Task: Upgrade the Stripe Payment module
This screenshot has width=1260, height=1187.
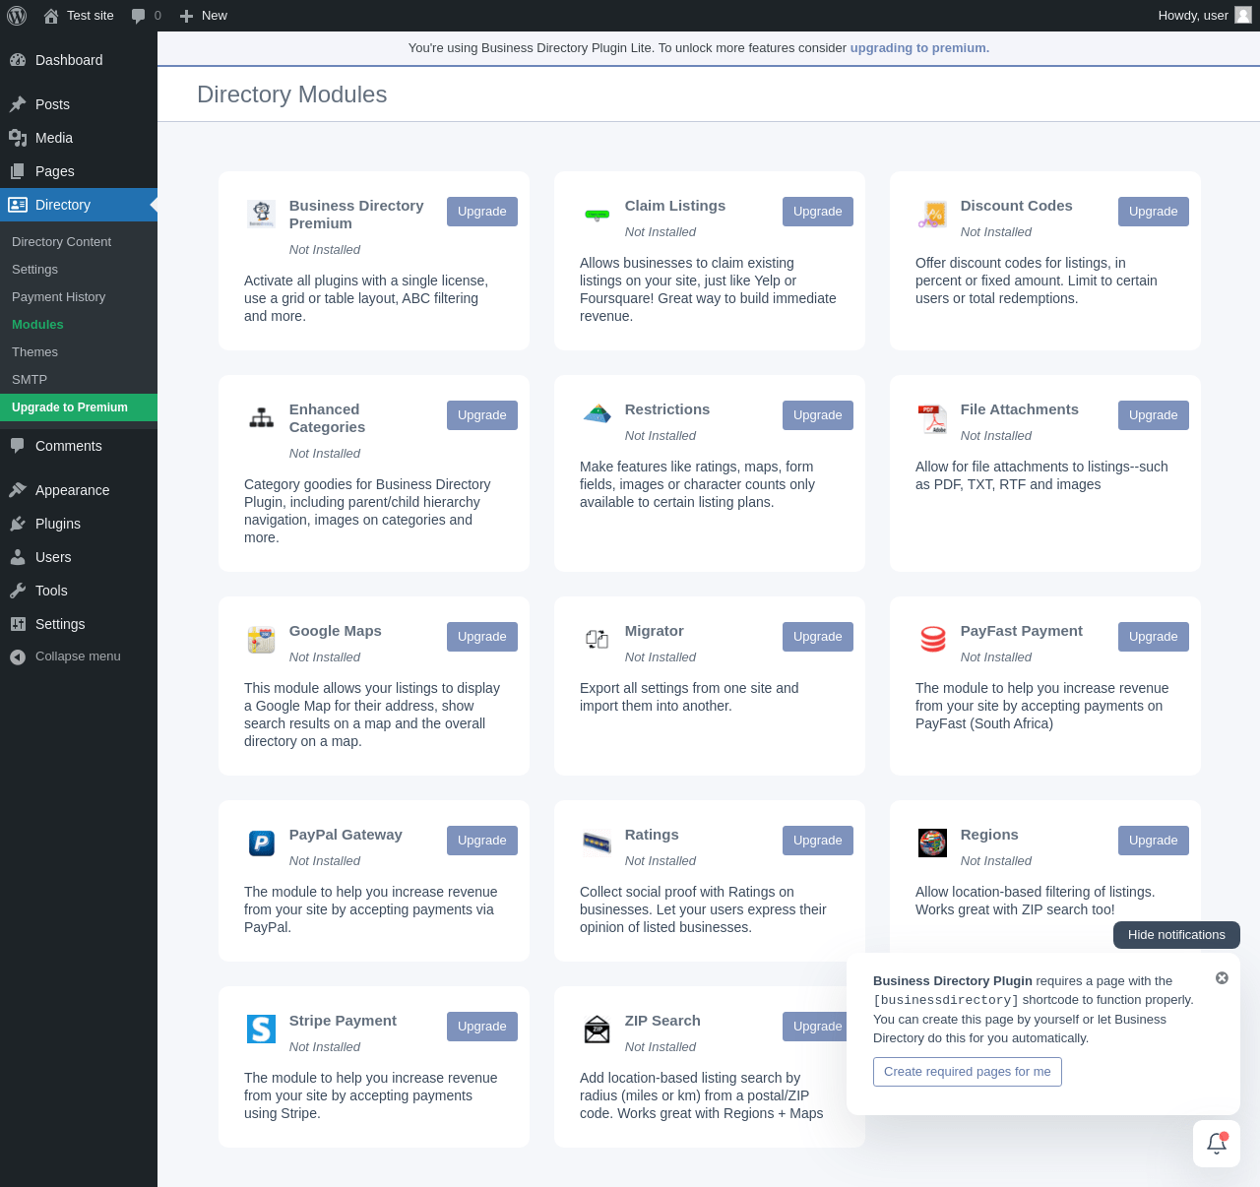Action: pos(482,1027)
